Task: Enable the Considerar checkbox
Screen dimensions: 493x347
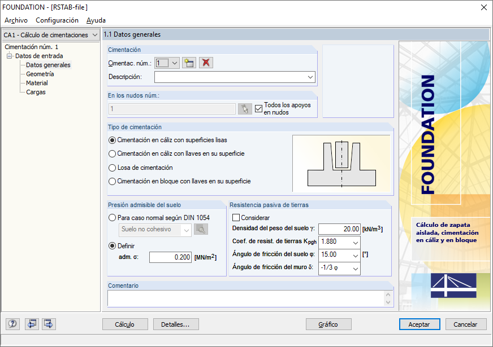Action: click(x=236, y=218)
